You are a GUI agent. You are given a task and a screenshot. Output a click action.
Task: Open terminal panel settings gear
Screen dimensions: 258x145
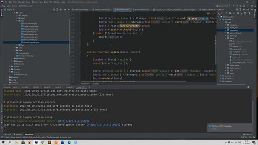pos(248,87)
